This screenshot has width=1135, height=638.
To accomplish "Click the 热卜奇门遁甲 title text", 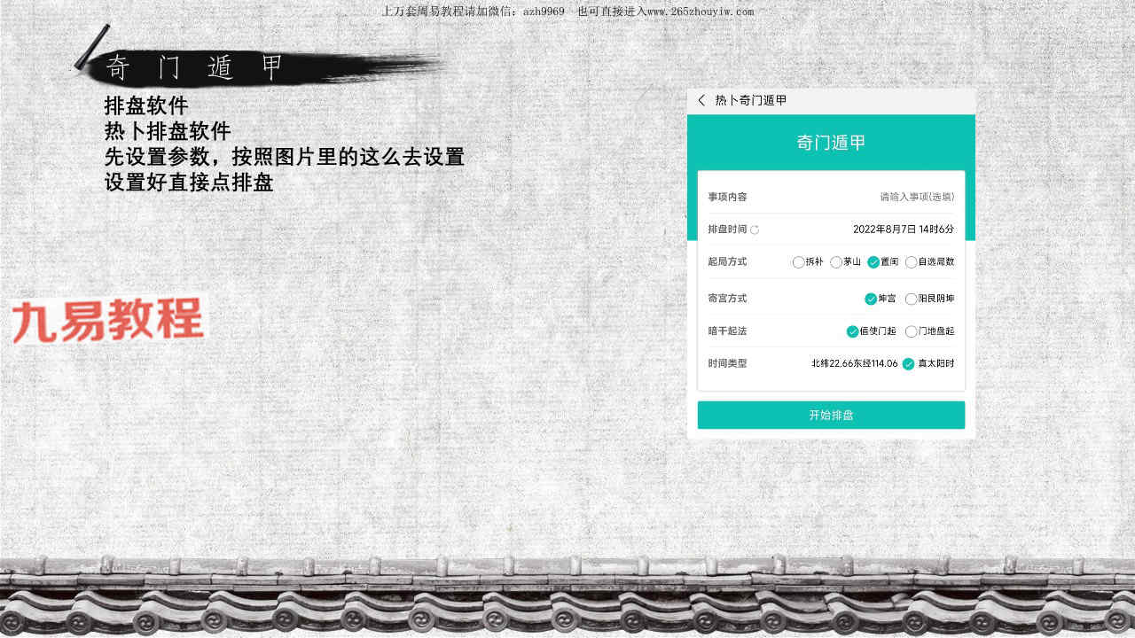I will [751, 100].
